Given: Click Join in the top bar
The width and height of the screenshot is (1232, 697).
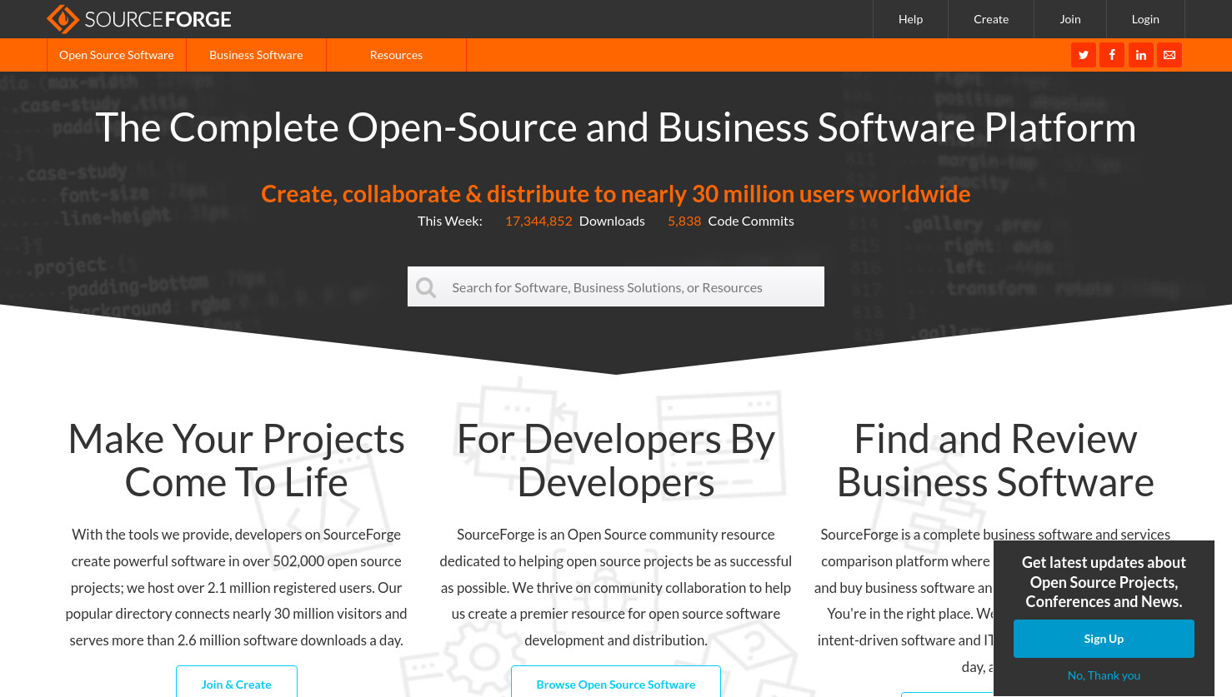Looking at the screenshot, I should click(x=1070, y=19).
